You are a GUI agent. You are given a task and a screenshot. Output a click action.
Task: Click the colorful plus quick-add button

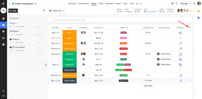[x=3, y=11]
